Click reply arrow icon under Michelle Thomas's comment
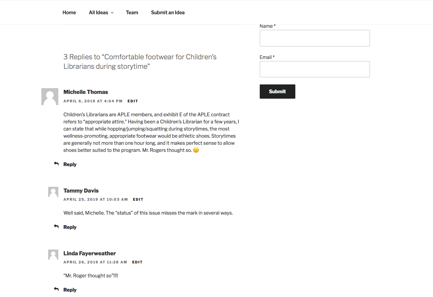The width and height of the screenshot is (433, 297). (x=56, y=164)
